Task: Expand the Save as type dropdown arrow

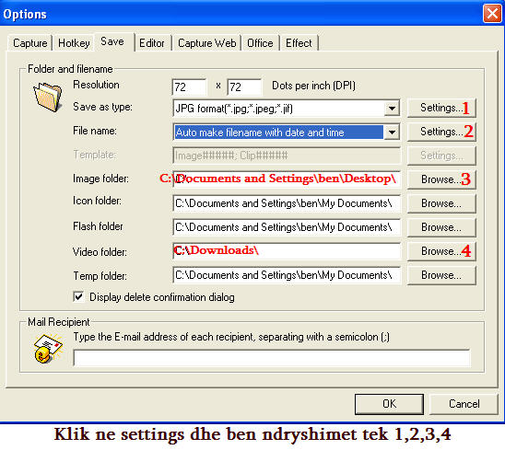Action: pyautogui.click(x=392, y=109)
